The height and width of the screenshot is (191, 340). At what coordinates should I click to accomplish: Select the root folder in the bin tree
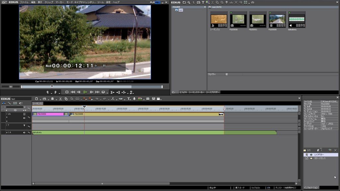(181, 10)
